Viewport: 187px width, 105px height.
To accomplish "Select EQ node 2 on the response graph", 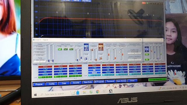I will (x=88, y=13).
